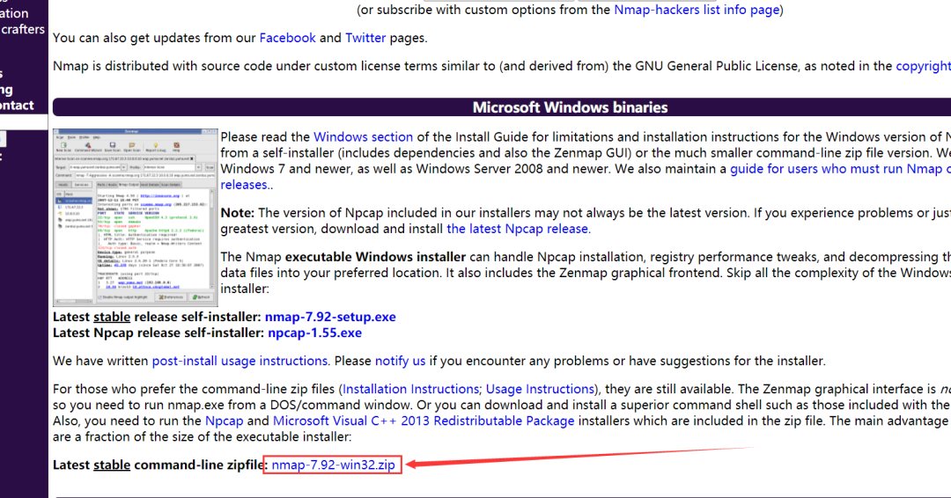Download nmap-7.92-setup.exe installer
The width and height of the screenshot is (951, 498).
click(330, 317)
